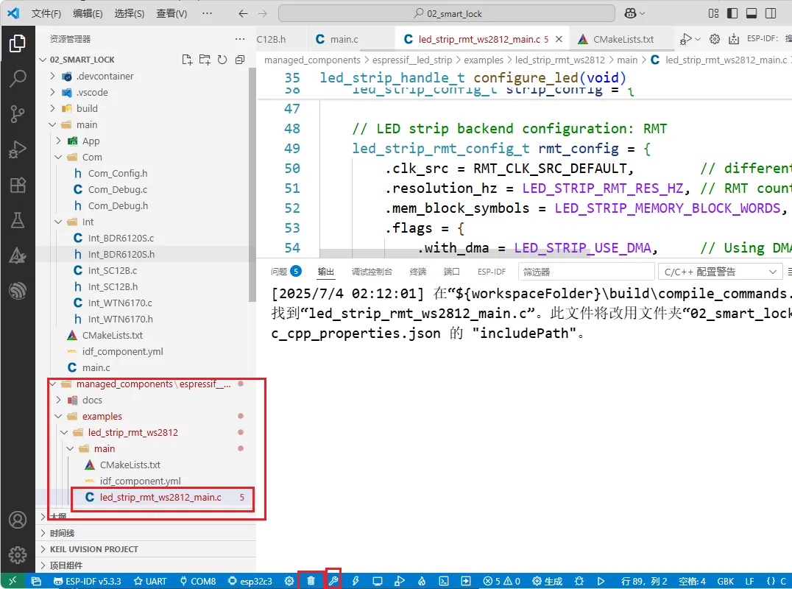The height and width of the screenshot is (589, 792).
Task: Switch to the 终端 panel tab
Action: point(418,272)
